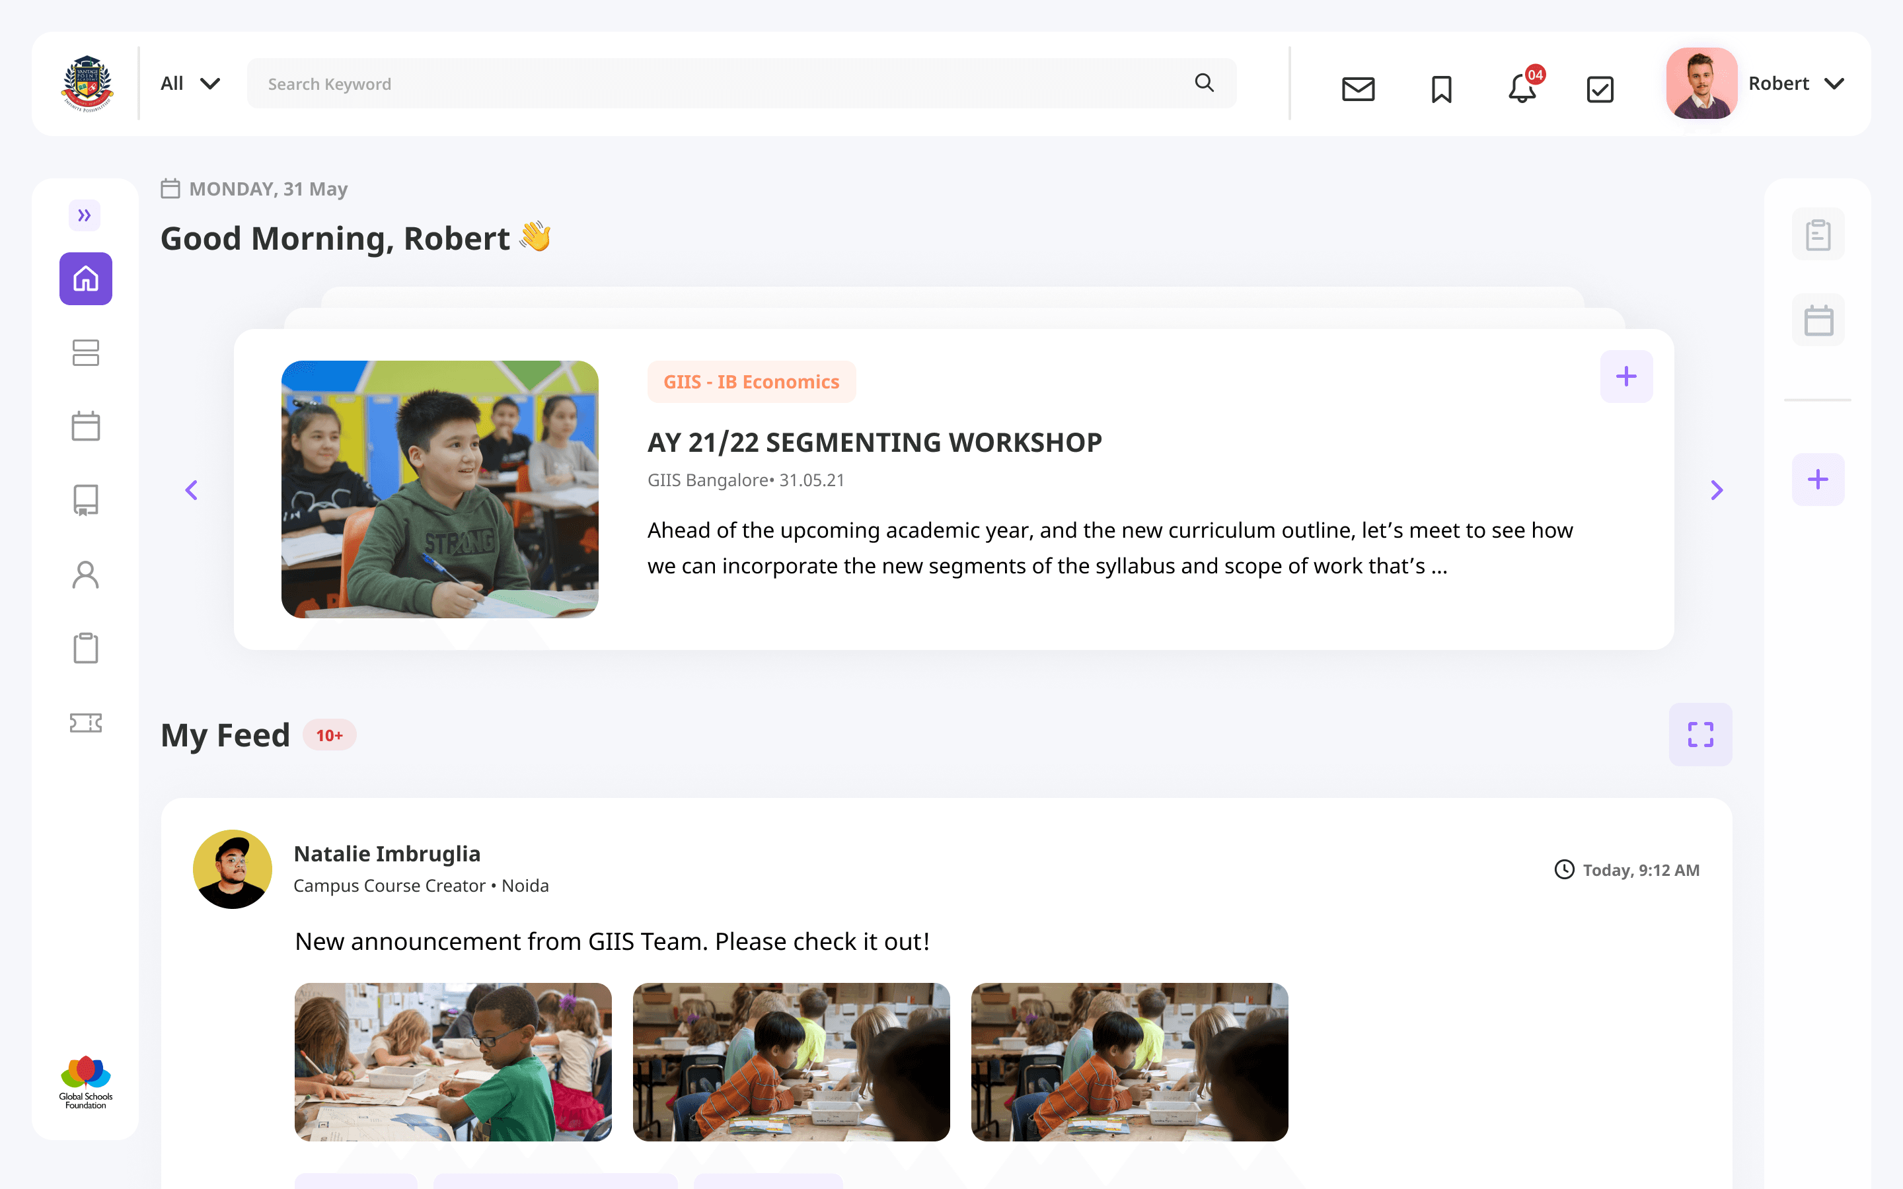Click the plus button on workshop card
This screenshot has width=1903, height=1189.
click(1625, 376)
